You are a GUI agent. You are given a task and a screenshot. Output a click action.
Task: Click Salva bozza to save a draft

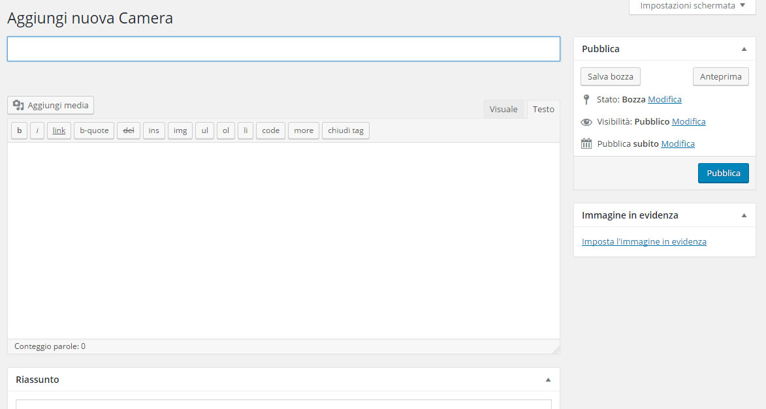(x=610, y=76)
